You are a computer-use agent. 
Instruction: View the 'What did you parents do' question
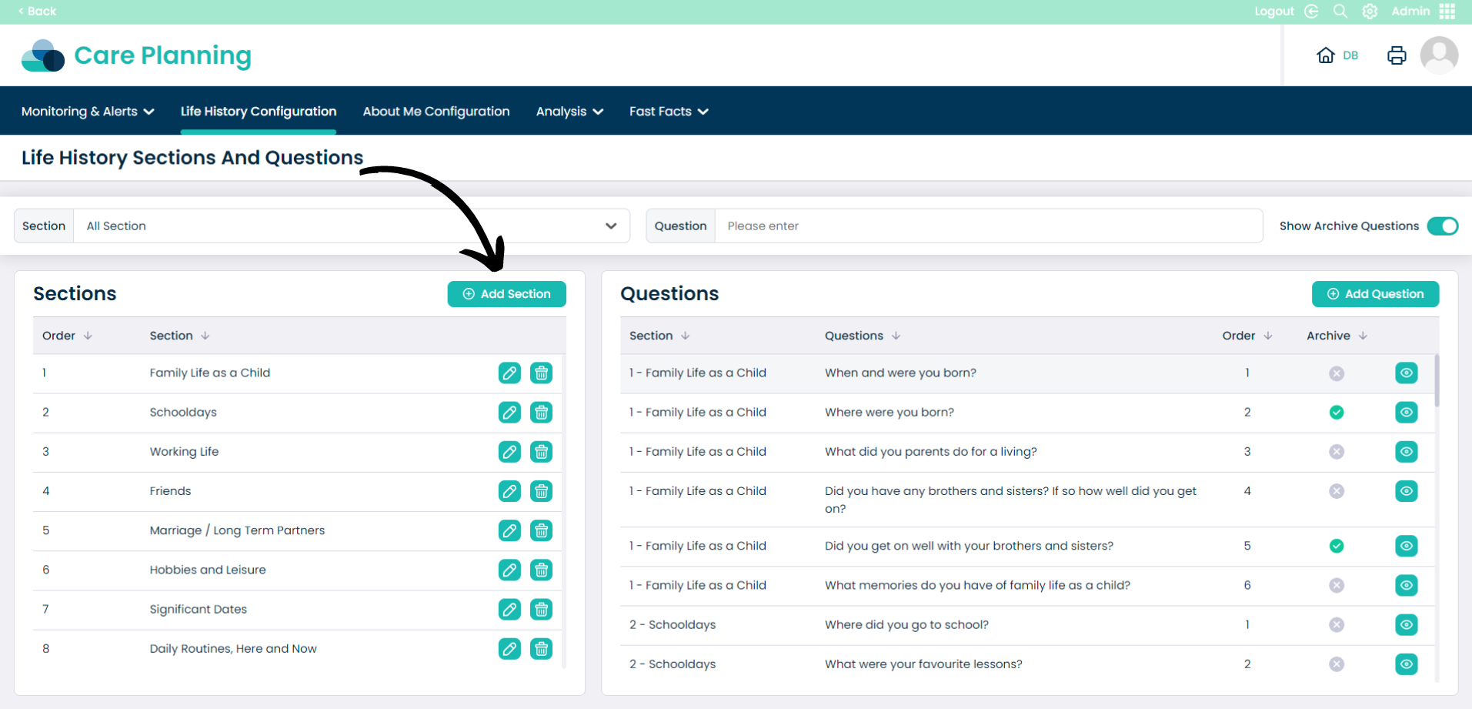[x=1407, y=452]
